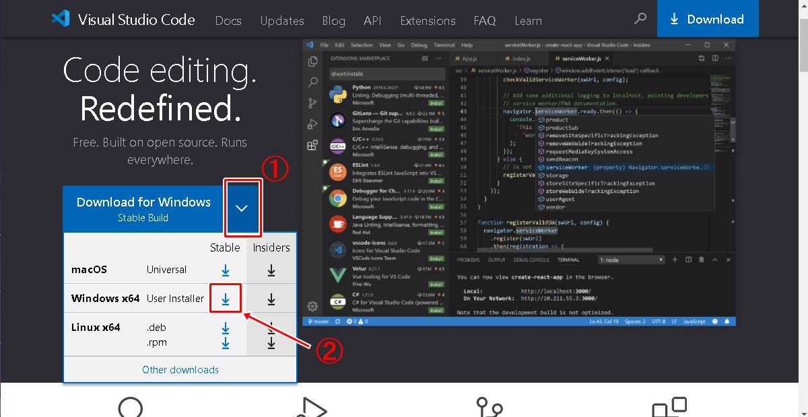Click the master branch in the status bar
808x417 pixels.
click(320, 321)
